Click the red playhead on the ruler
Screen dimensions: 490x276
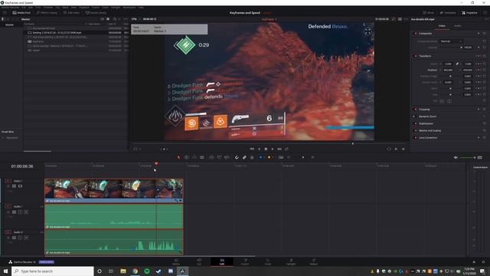(156, 163)
